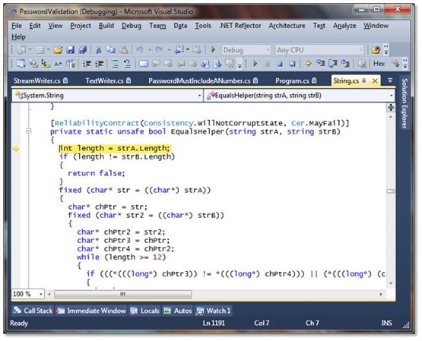Open the Debug configuration dropdown

point(246,50)
